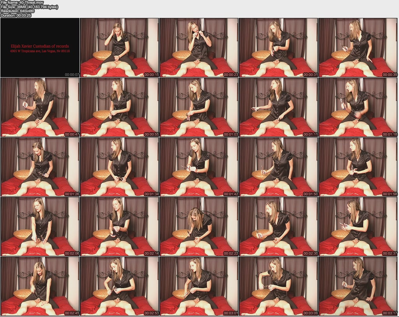Click the frame at 00:00:47
The height and width of the screenshot is (317, 399).
click(x=40, y=107)
